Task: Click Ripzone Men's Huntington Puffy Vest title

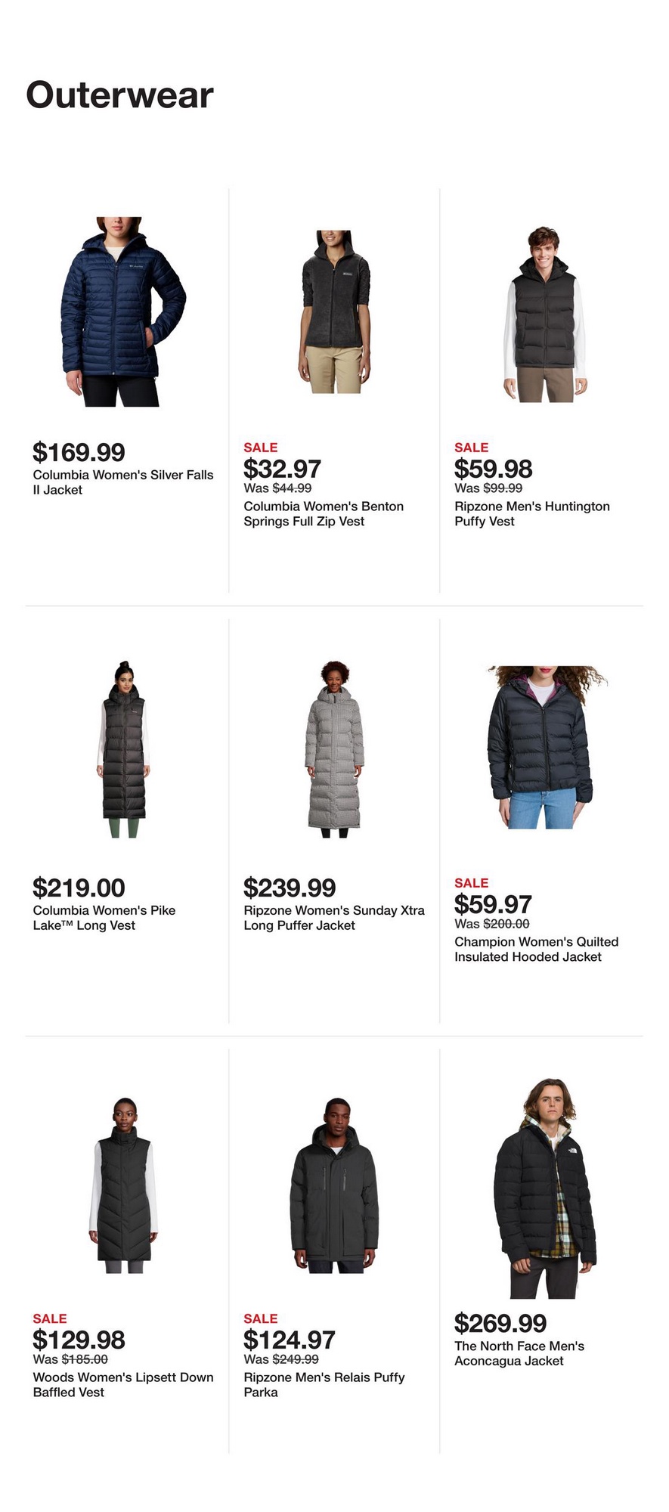Action: (x=532, y=514)
